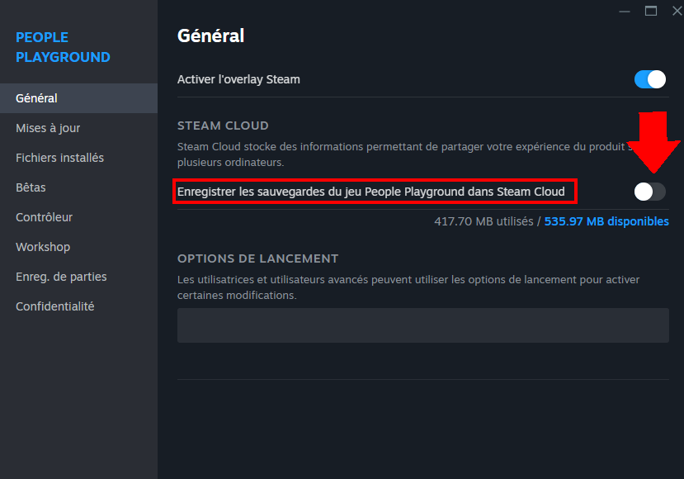Image resolution: width=684 pixels, height=479 pixels.
Task: Click the OPTIONS DE LANCEMENT heading
Action: 257,258
